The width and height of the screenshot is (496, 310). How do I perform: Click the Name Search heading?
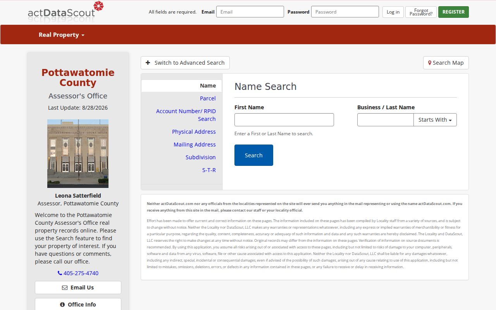click(x=265, y=86)
